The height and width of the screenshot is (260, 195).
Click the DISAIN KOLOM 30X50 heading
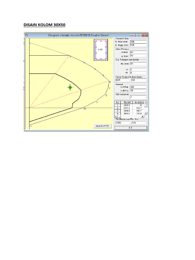click(44, 25)
